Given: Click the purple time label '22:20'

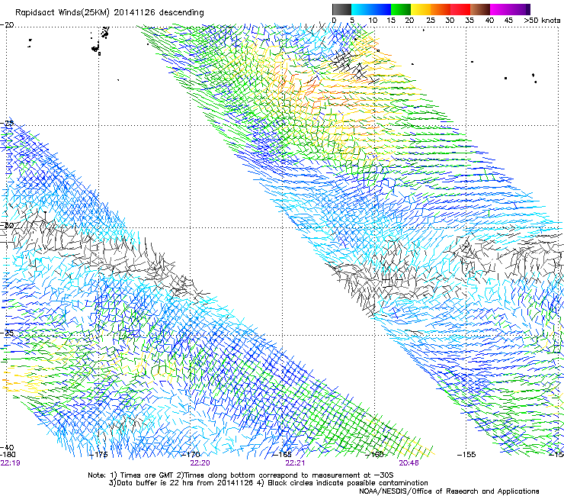Looking at the screenshot, I should pos(200,463).
